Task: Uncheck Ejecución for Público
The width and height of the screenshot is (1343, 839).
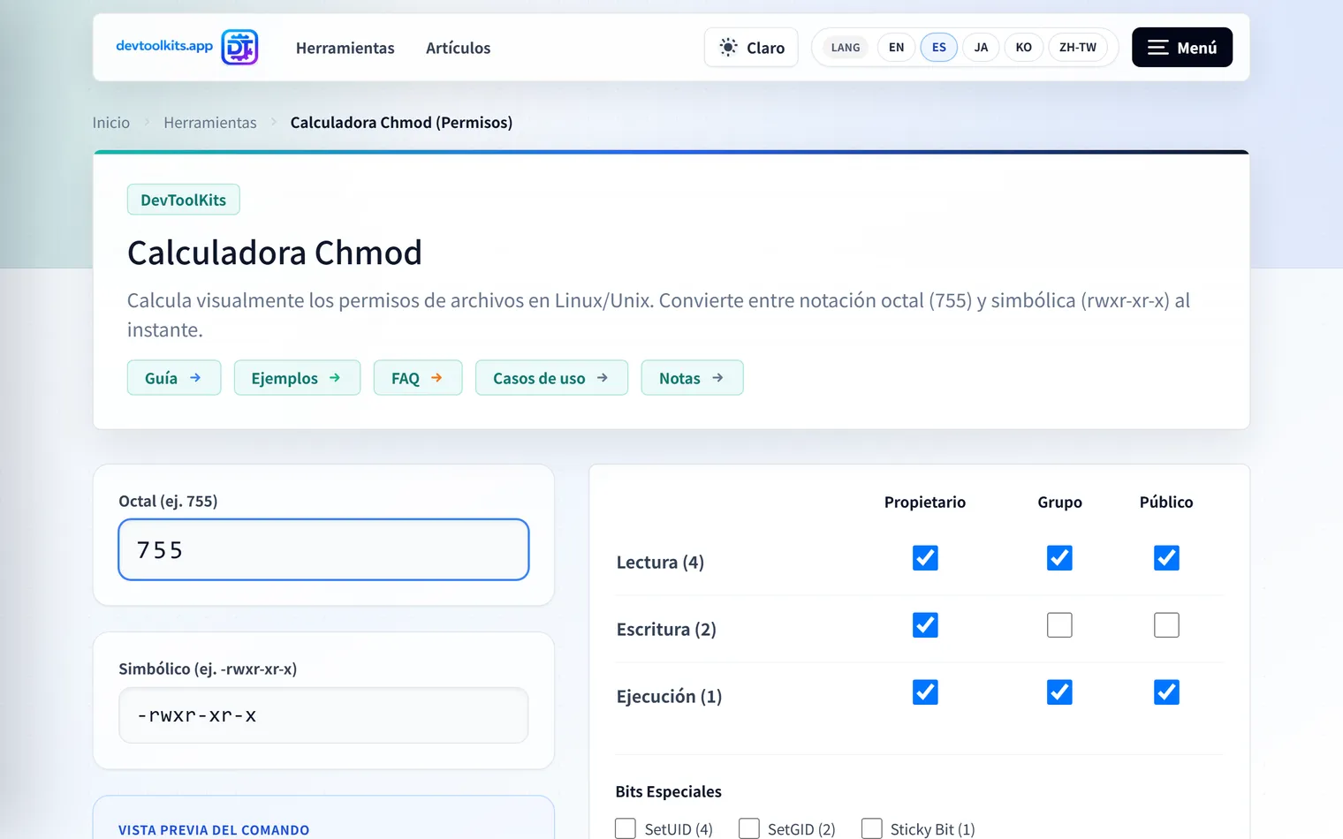Action: [x=1166, y=692]
